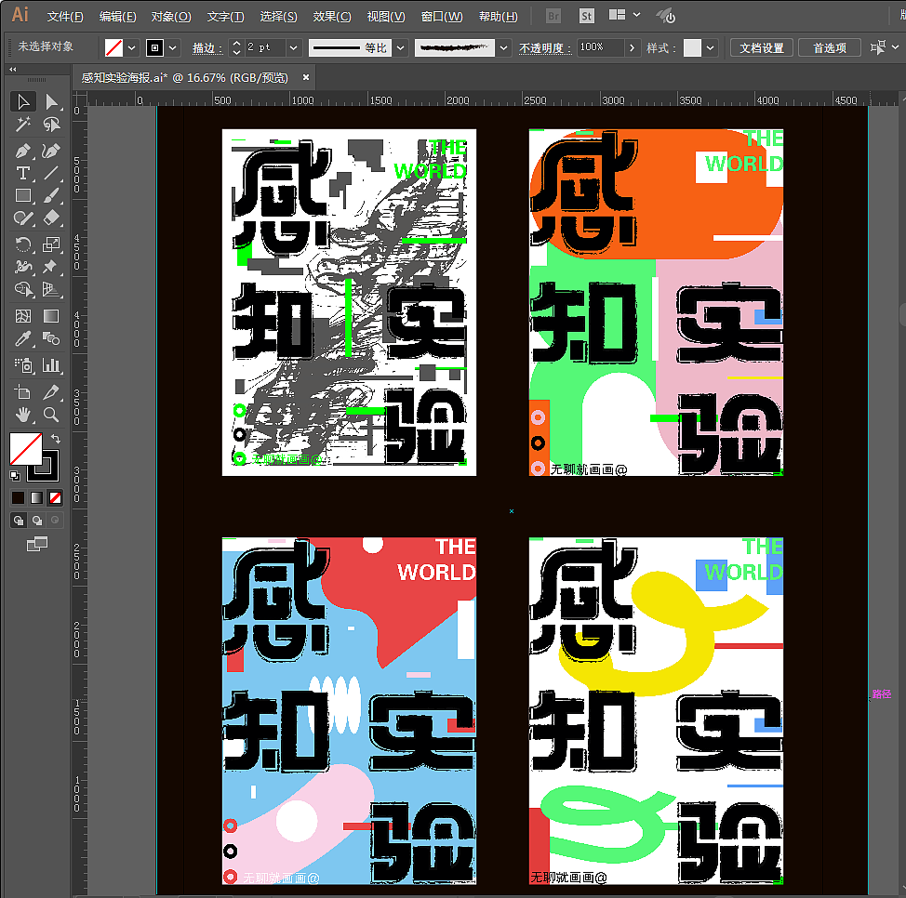Screen dimensions: 906x898
Task: Click stroke weight stepper arrows
Action: 235,48
